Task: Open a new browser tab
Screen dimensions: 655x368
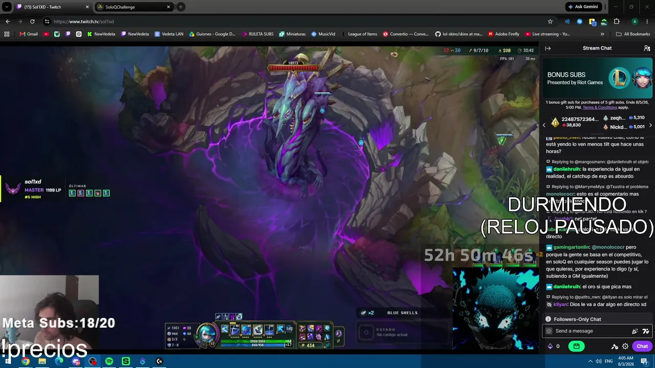Action: 181,7
